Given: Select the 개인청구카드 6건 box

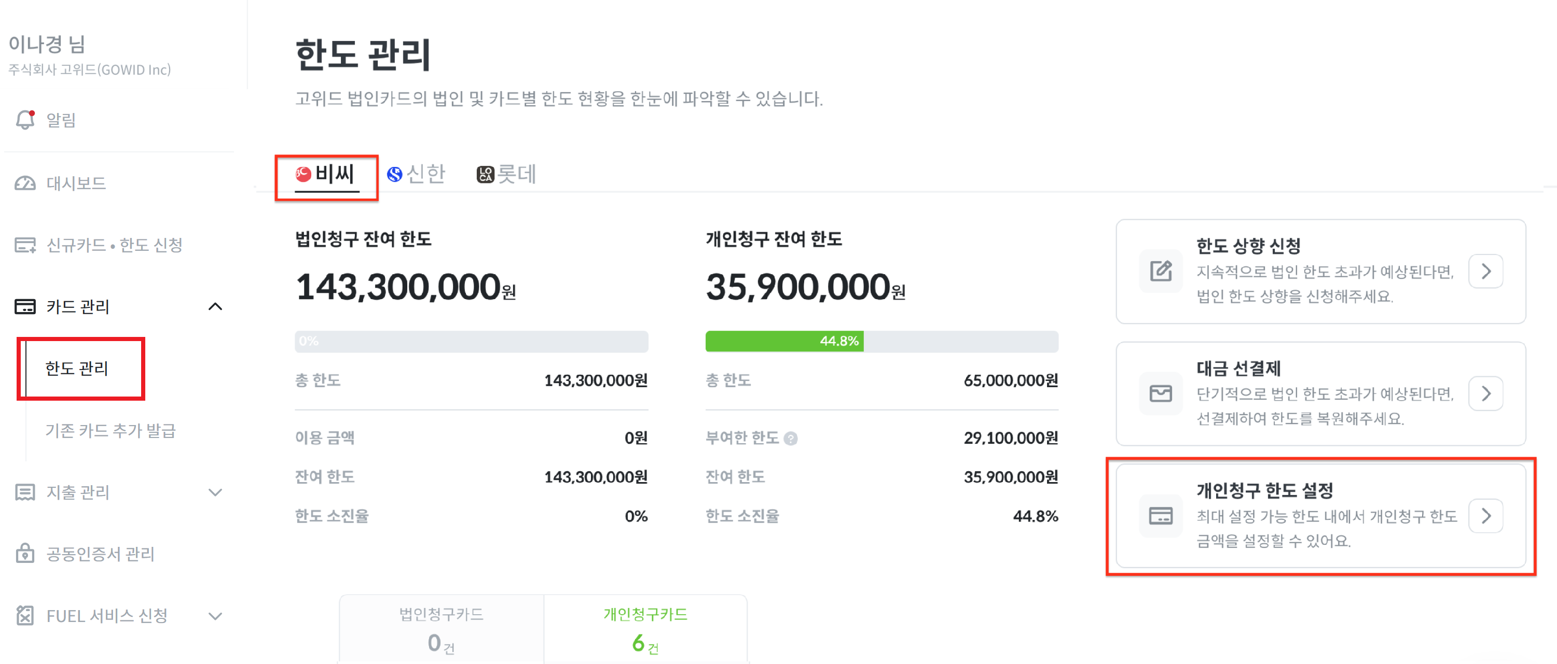Looking at the screenshot, I should [645, 630].
